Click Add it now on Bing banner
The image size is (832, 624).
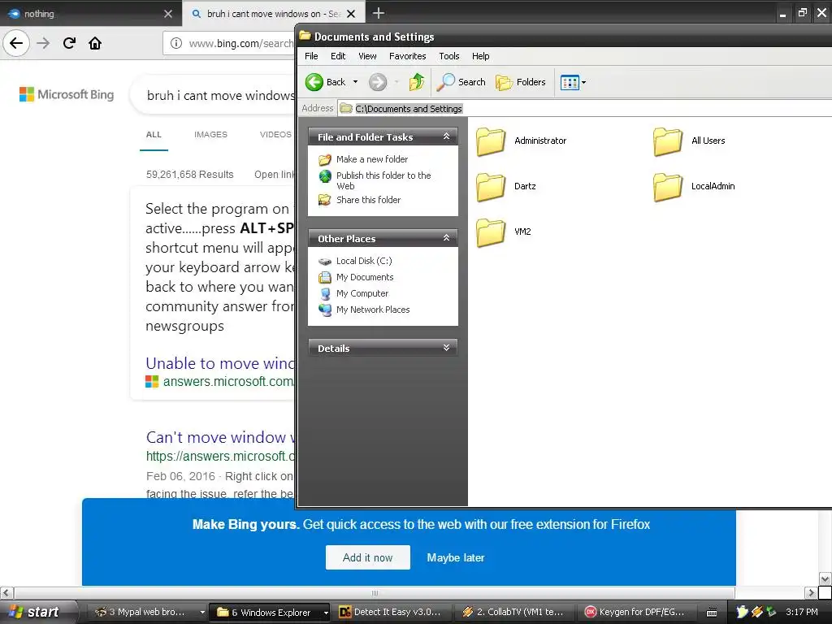(x=368, y=557)
